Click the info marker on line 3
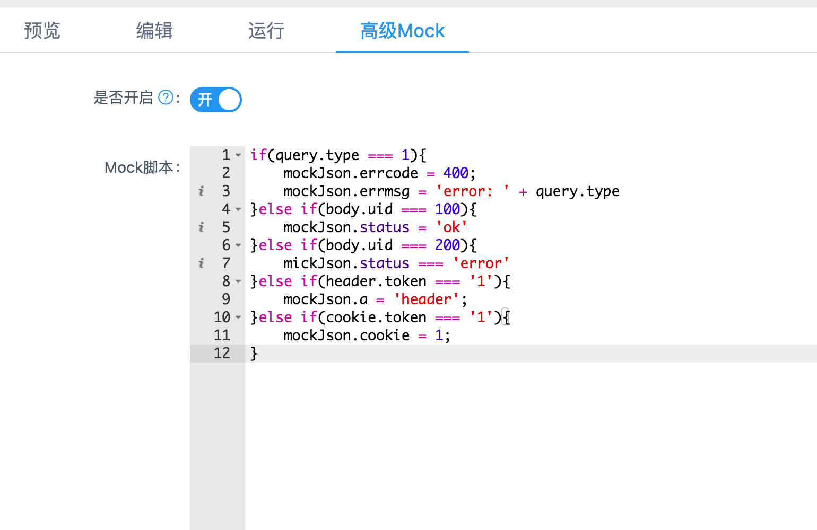 click(201, 191)
